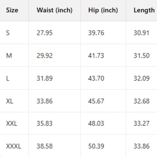157x157 pixels.
Task: Click the Size column header
Action: click(x=12, y=10)
